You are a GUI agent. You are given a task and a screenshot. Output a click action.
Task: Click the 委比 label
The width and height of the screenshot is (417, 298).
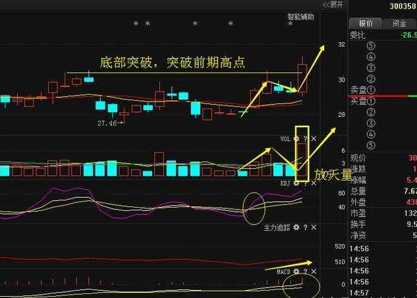[x=358, y=35]
